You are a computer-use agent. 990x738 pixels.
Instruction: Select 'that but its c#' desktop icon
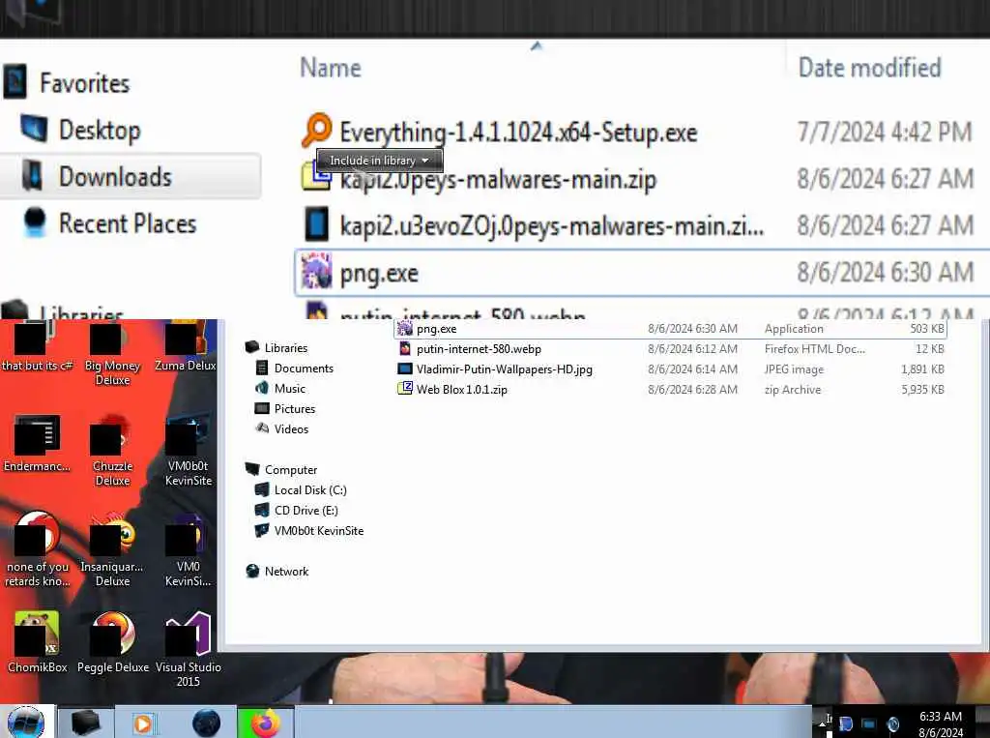click(37, 346)
